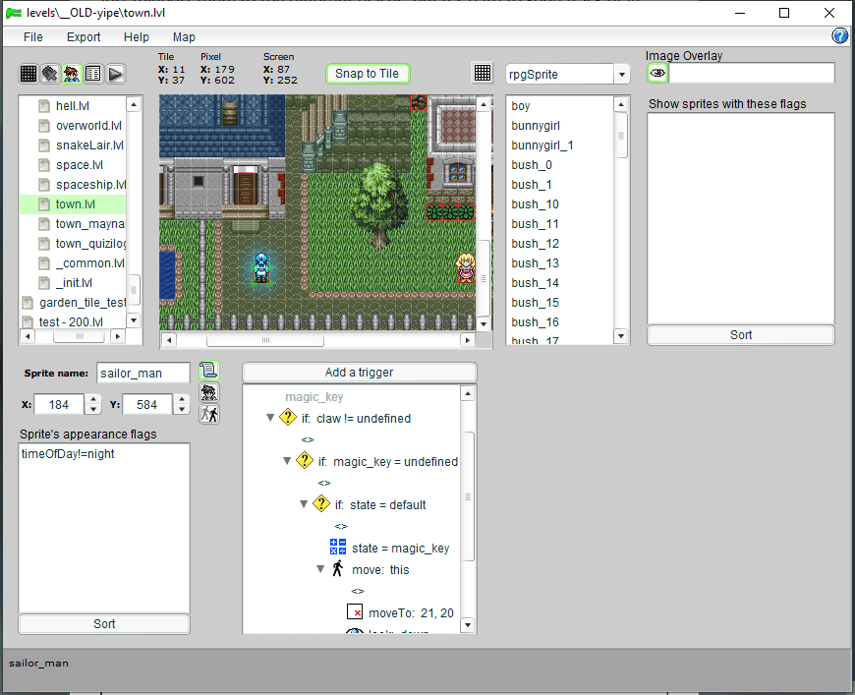The image size is (855, 695).
Task: Collapse the 'move: this' trigger node
Action: 321,569
